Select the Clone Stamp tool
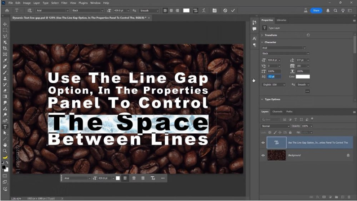 5,79
